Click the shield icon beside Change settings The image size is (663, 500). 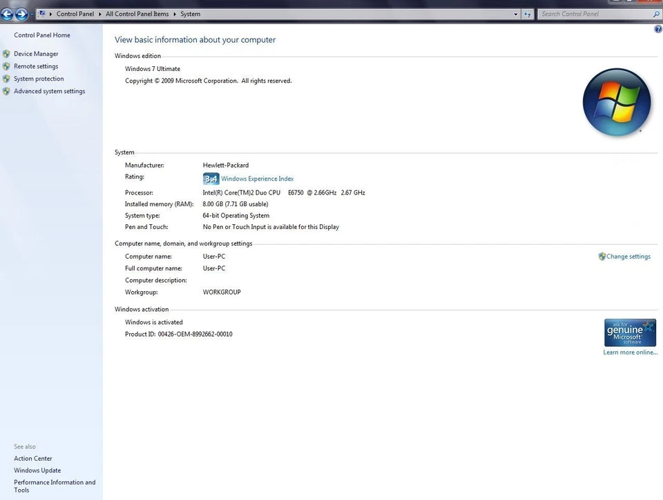click(602, 257)
